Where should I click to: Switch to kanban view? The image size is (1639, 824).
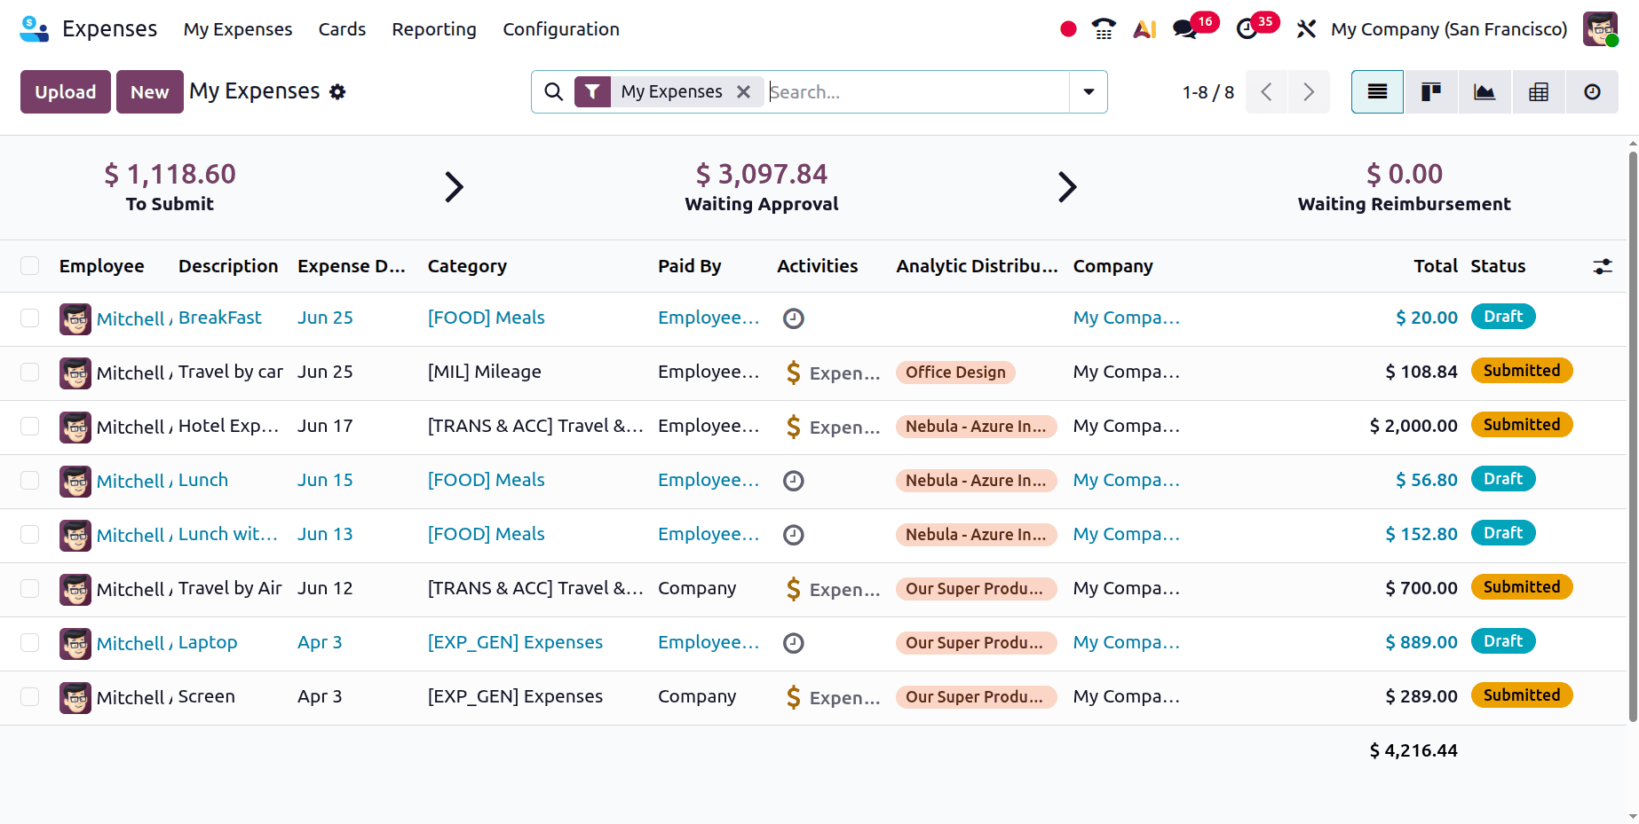point(1430,91)
